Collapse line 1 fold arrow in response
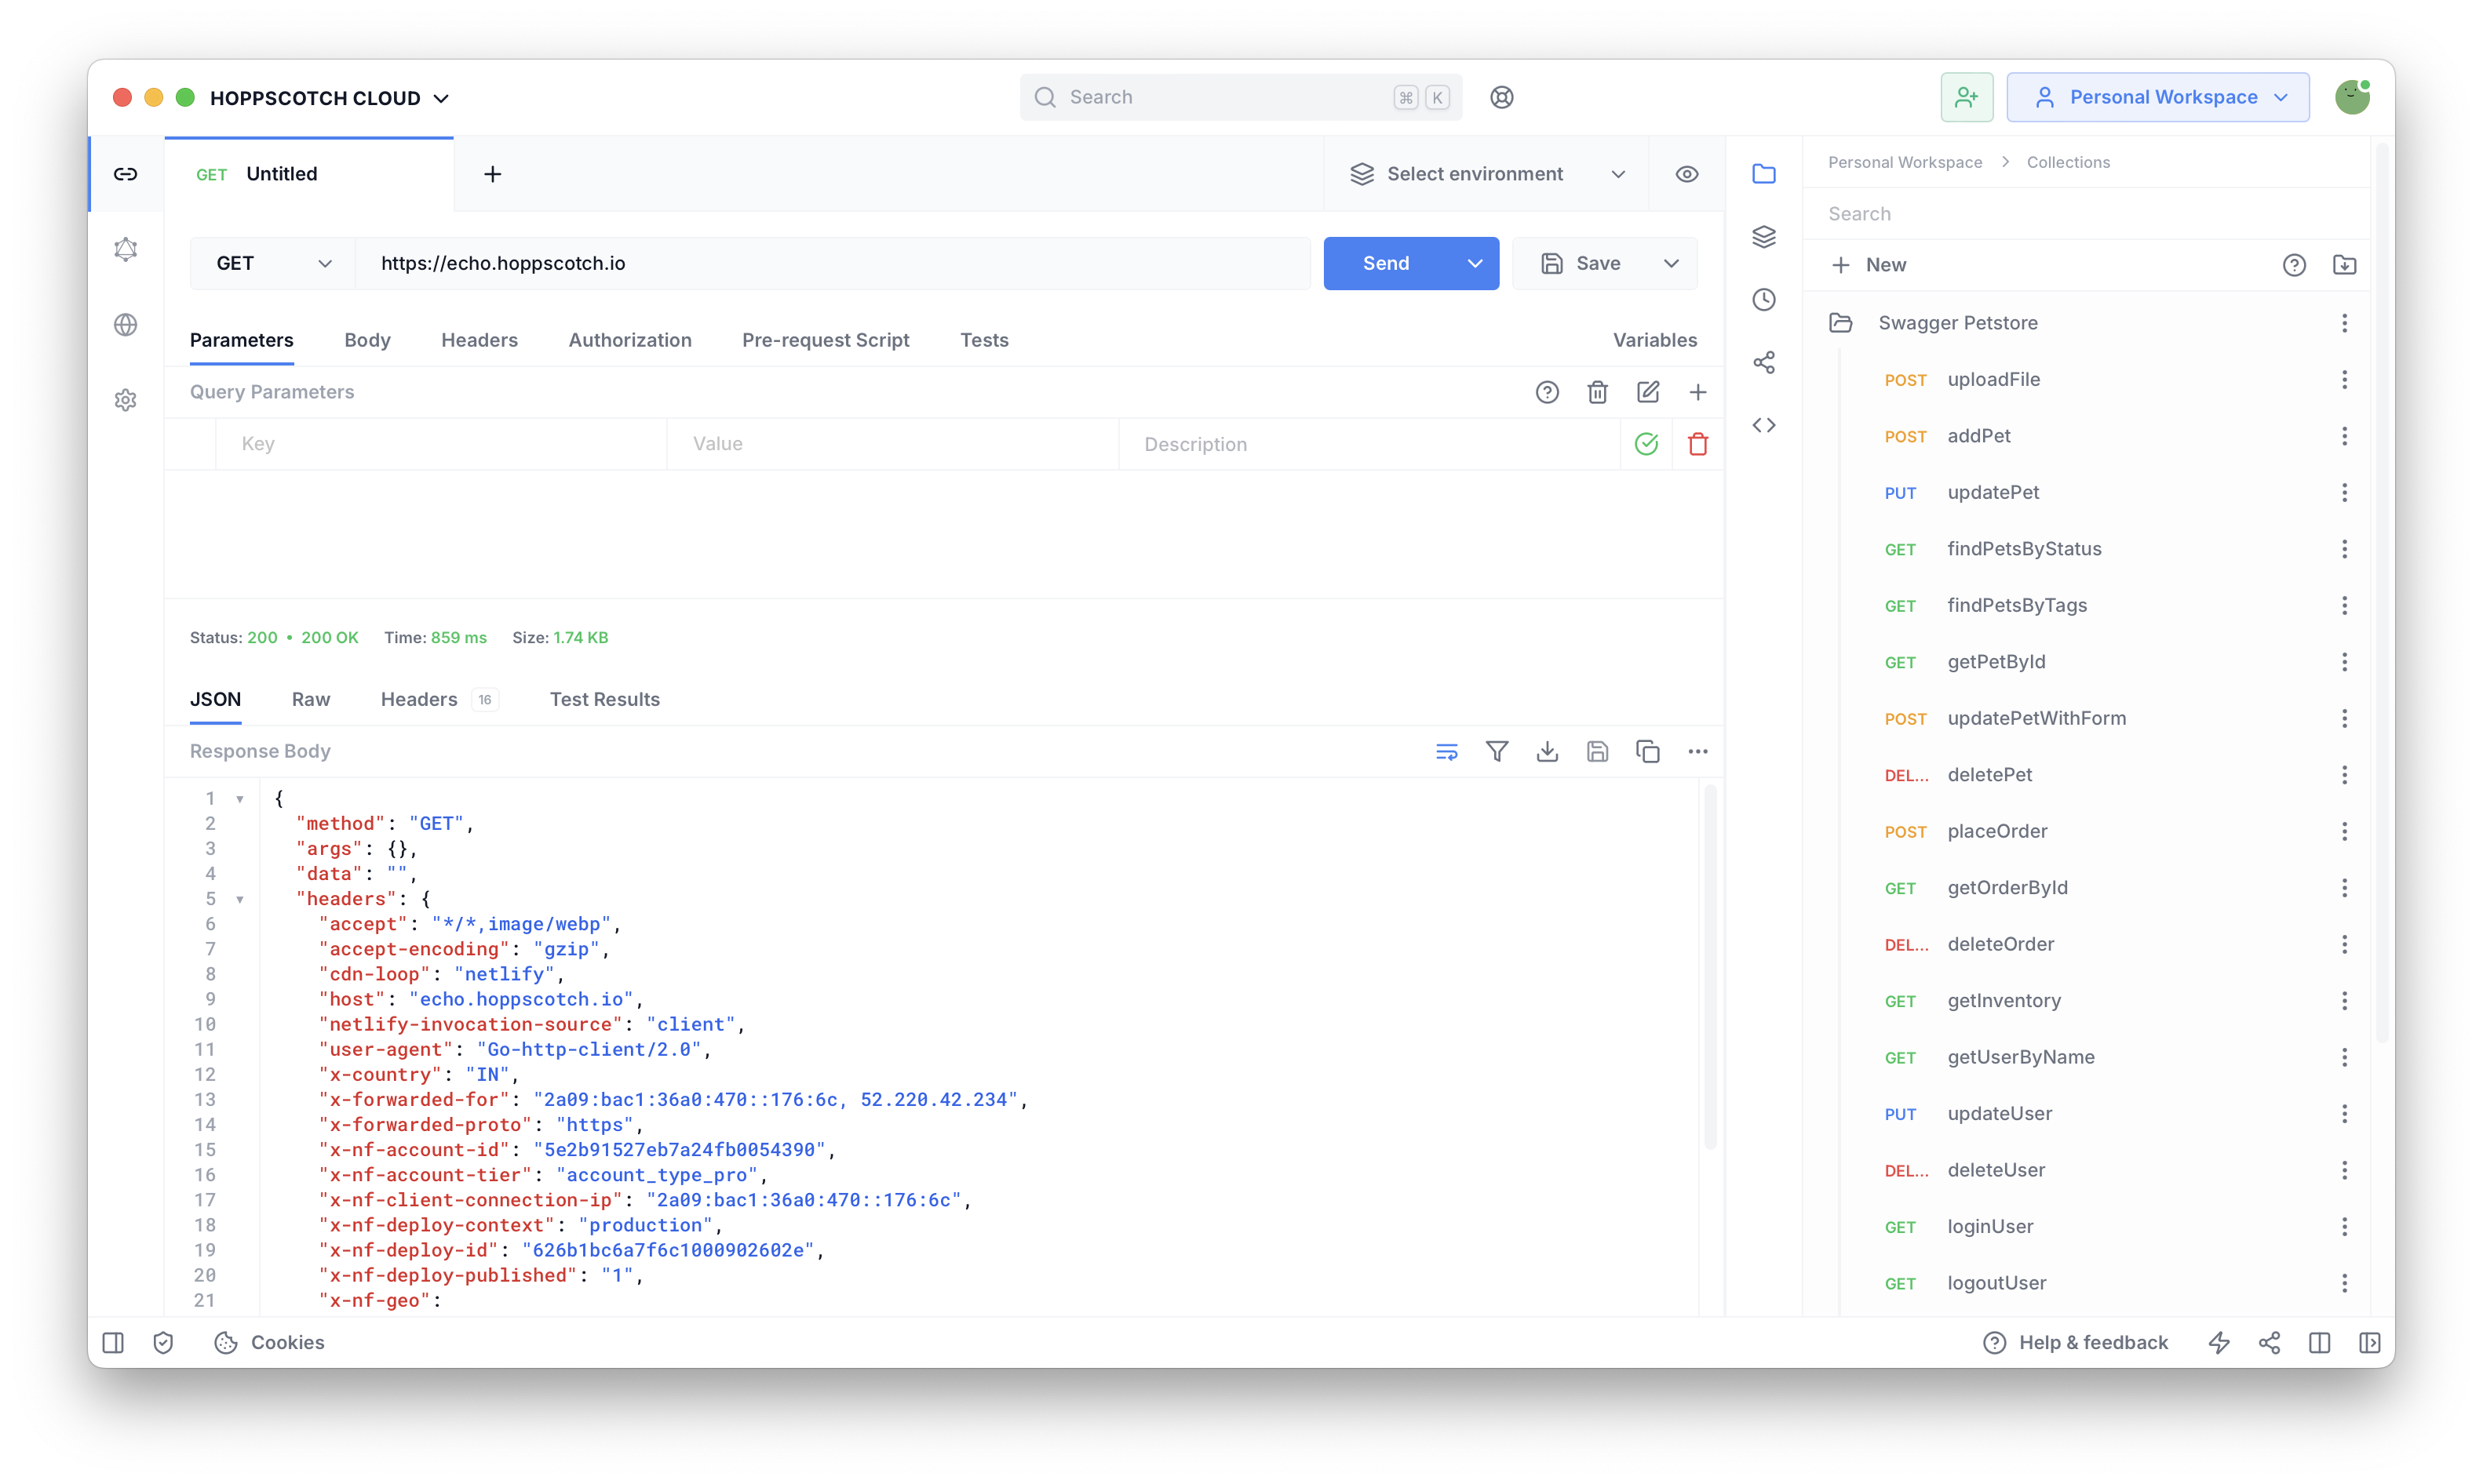2483x1484 pixels. [239, 798]
